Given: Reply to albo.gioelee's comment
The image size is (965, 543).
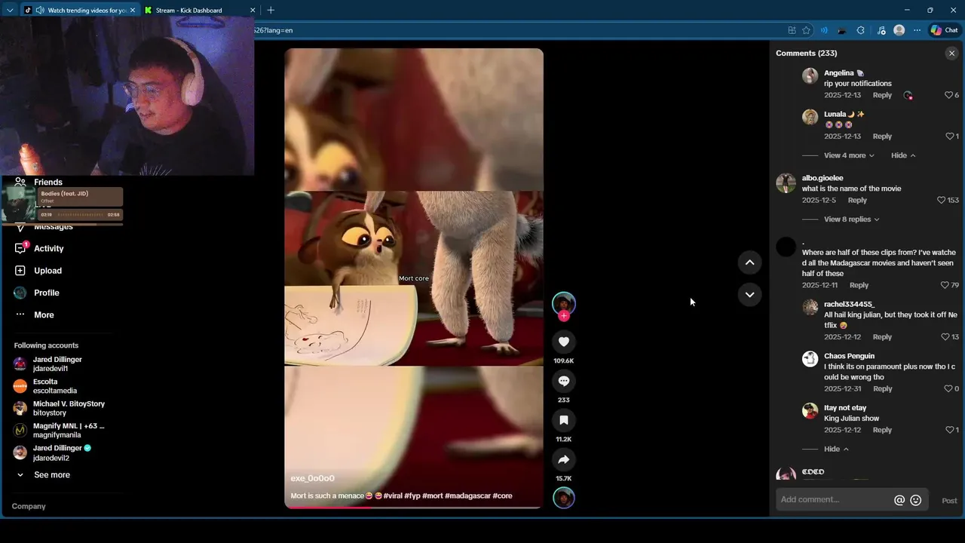Looking at the screenshot, I should point(857,201).
